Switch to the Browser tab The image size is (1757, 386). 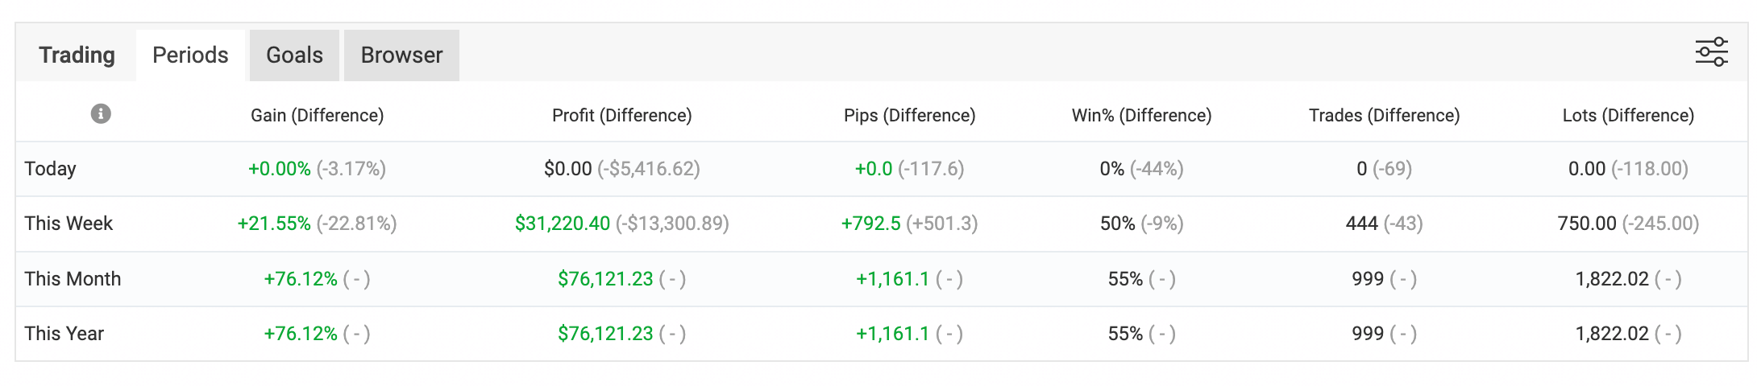pos(401,55)
